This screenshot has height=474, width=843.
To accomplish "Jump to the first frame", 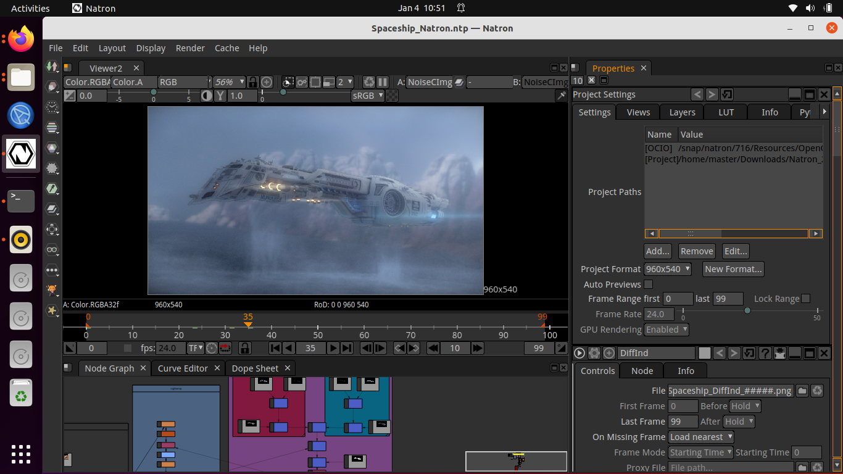I will pos(275,348).
